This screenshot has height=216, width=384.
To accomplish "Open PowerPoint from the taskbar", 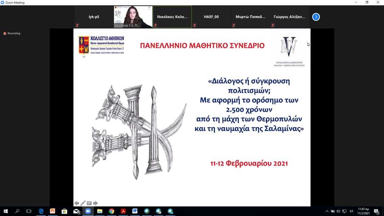I will pyautogui.click(x=52, y=211).
